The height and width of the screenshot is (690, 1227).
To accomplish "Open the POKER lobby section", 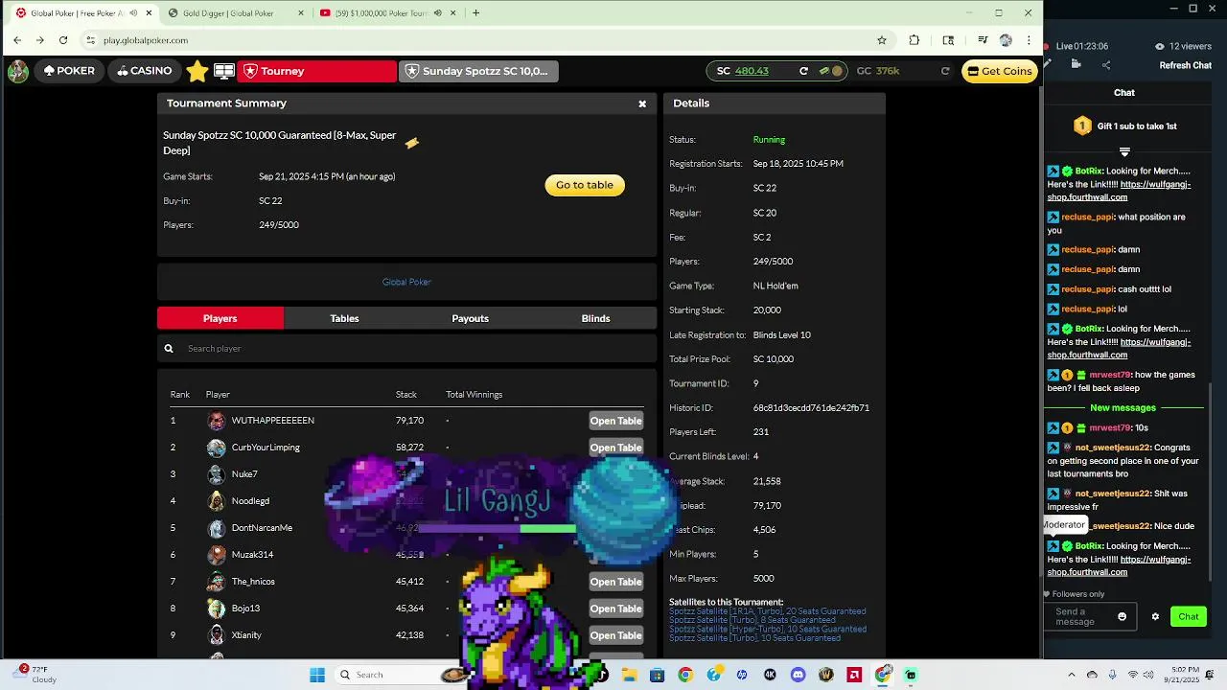I will [69, 71].
